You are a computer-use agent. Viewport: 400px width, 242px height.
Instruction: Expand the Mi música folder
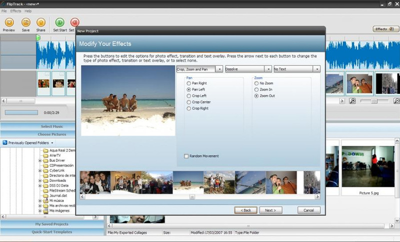pyautogui.click(x=40, y=201)
